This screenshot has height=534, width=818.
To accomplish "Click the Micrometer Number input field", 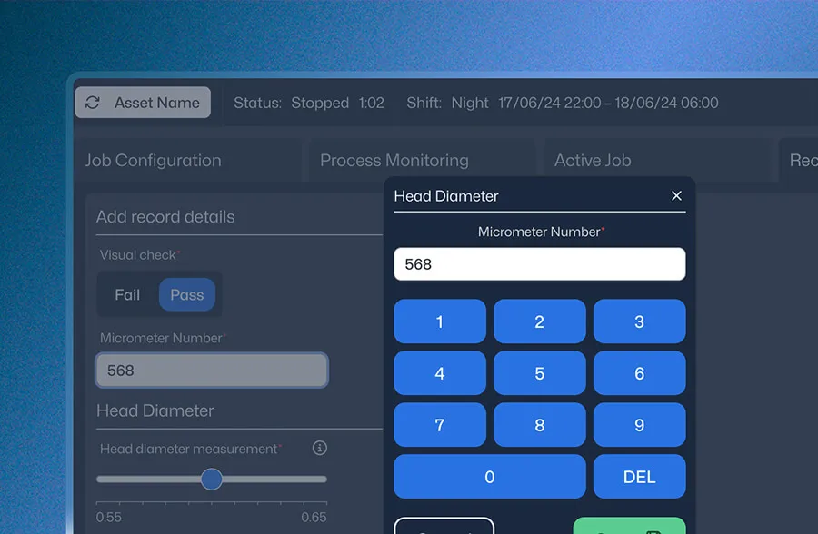I will click(540, 263).
